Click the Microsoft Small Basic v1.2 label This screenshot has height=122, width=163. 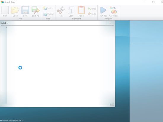[11, 121]
